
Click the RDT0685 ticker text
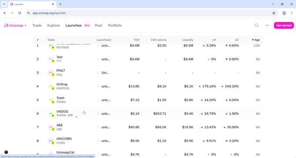click(x=63, y=47)
